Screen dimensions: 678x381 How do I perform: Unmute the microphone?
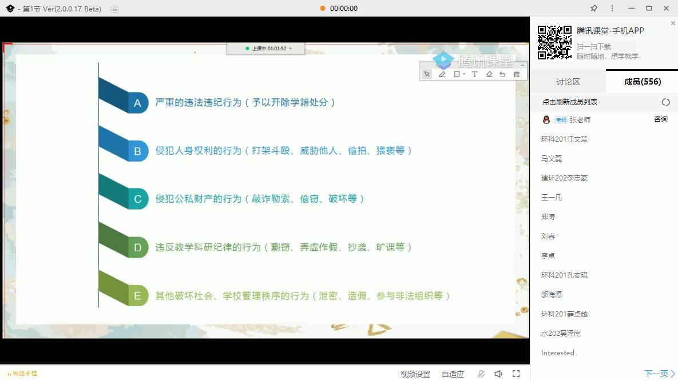click(481, 374)
